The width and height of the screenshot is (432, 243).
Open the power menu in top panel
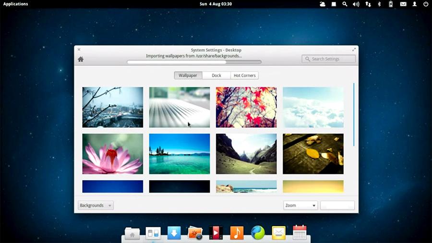[425, 4]
